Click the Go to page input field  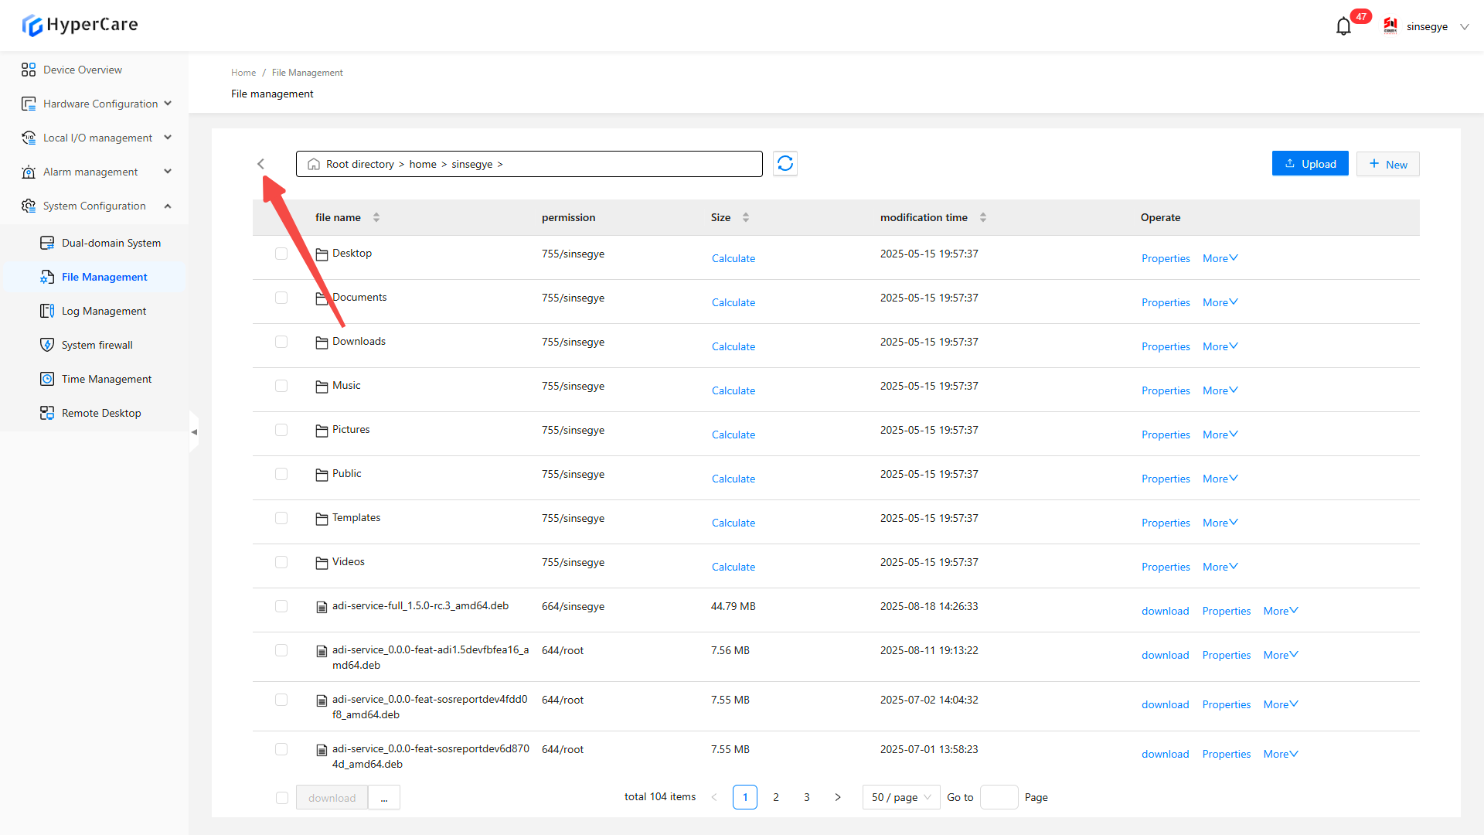999,797
